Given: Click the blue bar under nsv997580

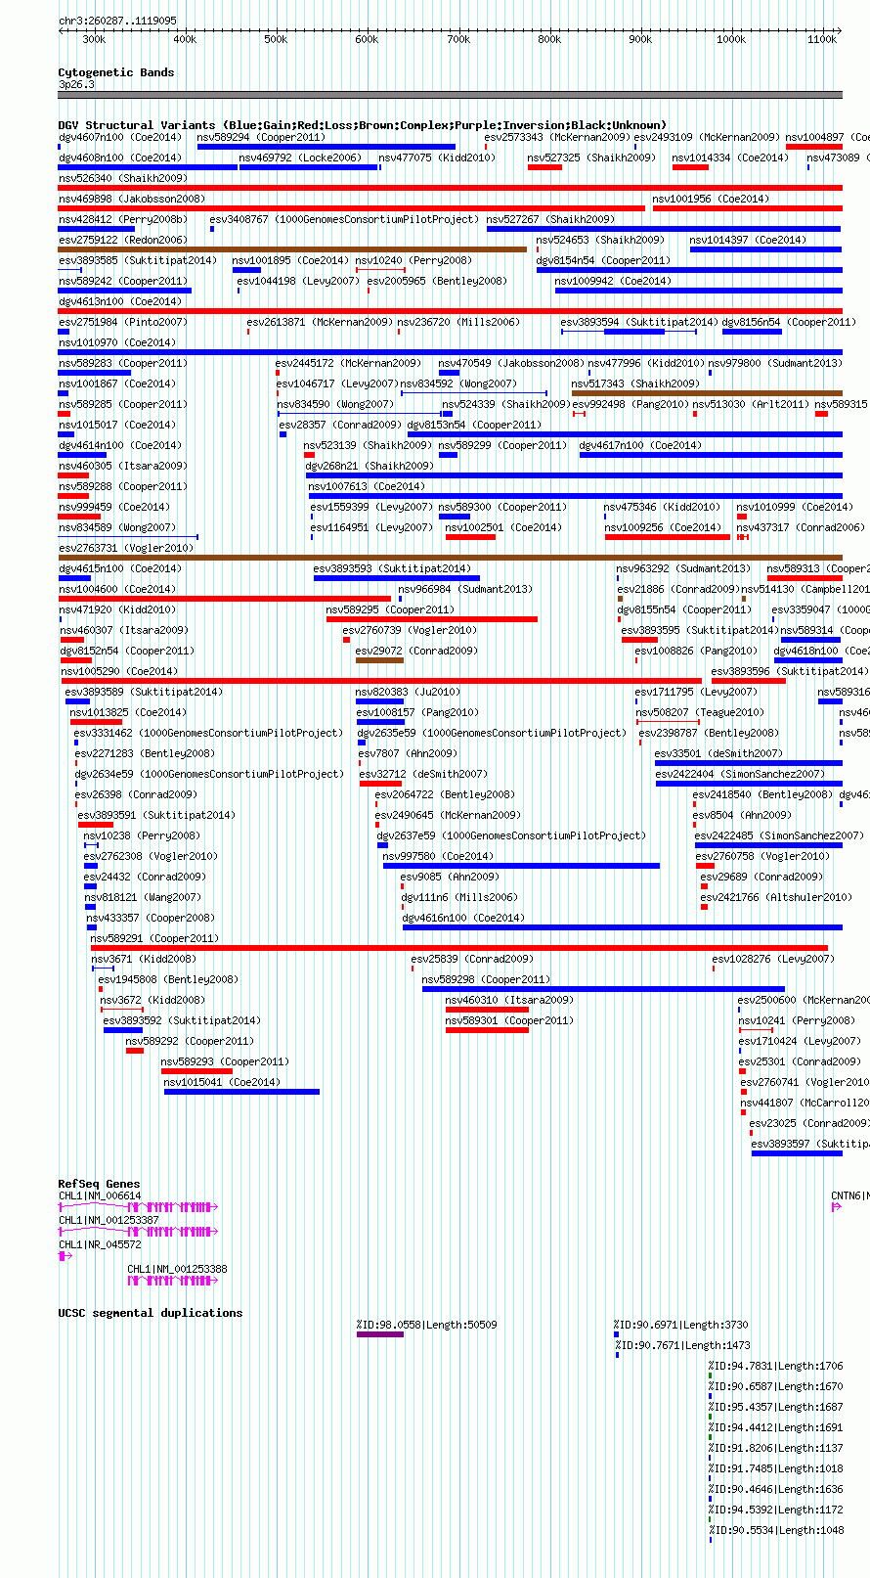Looking at the screenshot, I should [x=521, y=866].
